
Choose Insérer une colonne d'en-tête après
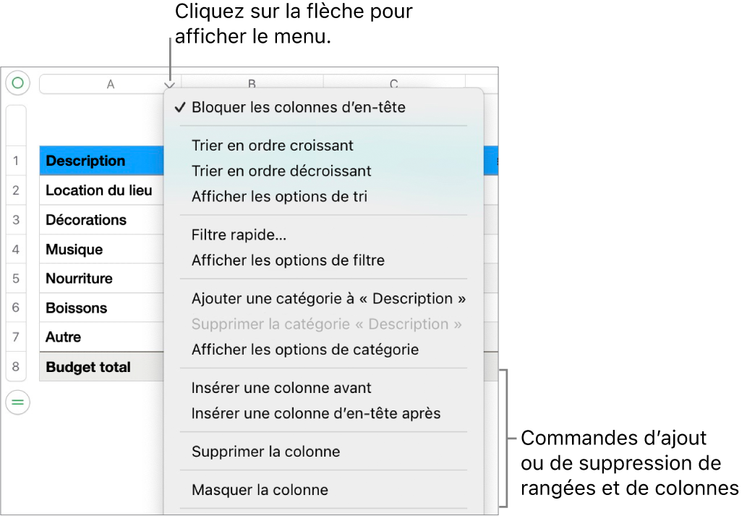coord(316,414)
